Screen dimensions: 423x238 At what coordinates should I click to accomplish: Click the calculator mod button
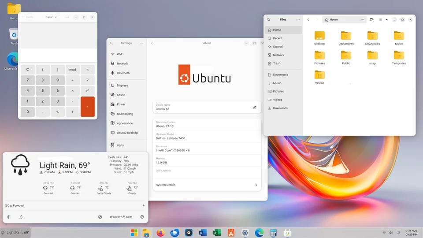pyautogui.click(x=73, y=70)
